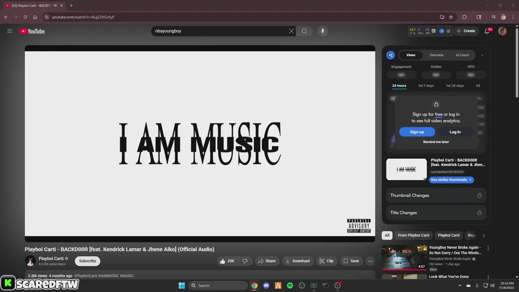Open a new browser tab
The height and width of the screenshot is (292, 519).
coord(71,5)
